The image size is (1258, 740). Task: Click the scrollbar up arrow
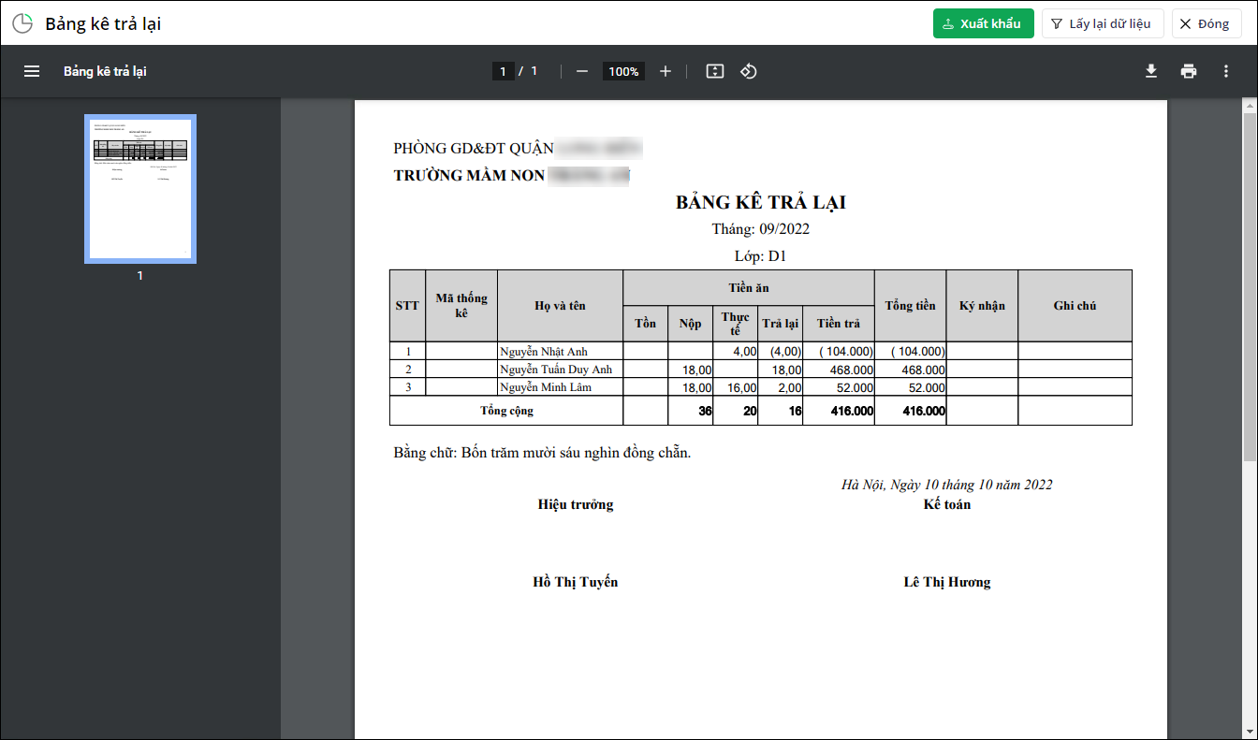tap(1250, 106)
